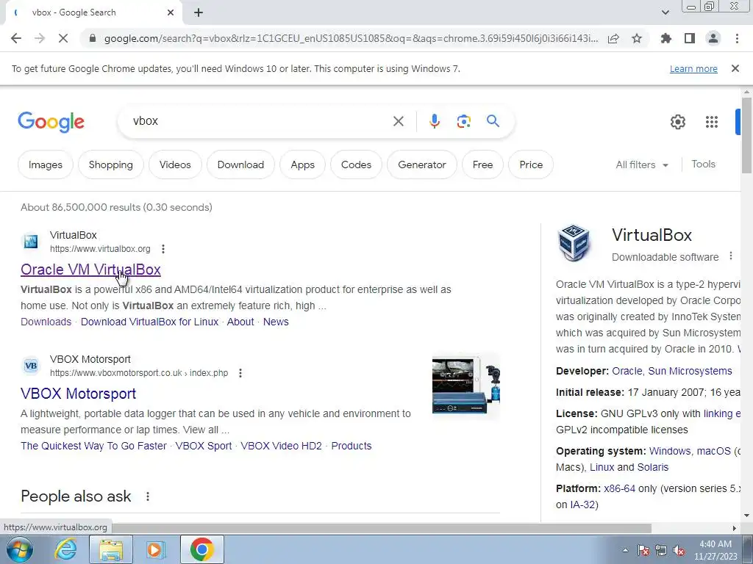Open VBOX Motorsport result title
753x564 pixels.
(78, 394)
